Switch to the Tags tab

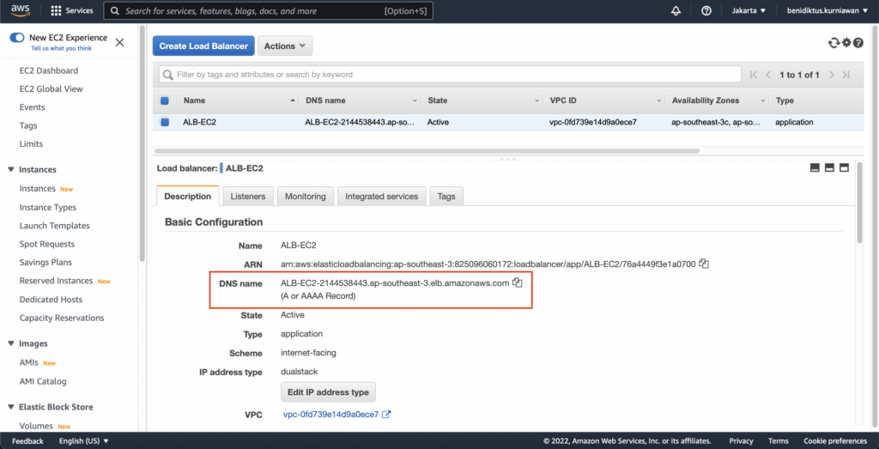pos(446,197)
